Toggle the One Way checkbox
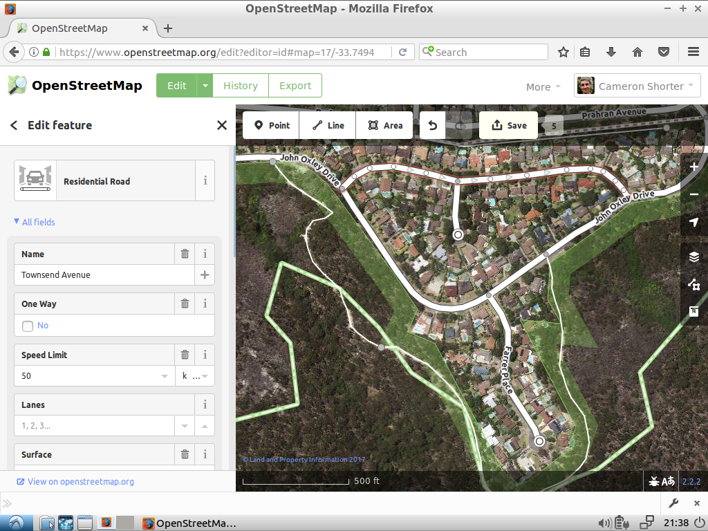Viewport: 708px width, 531px height. point(28,326)
